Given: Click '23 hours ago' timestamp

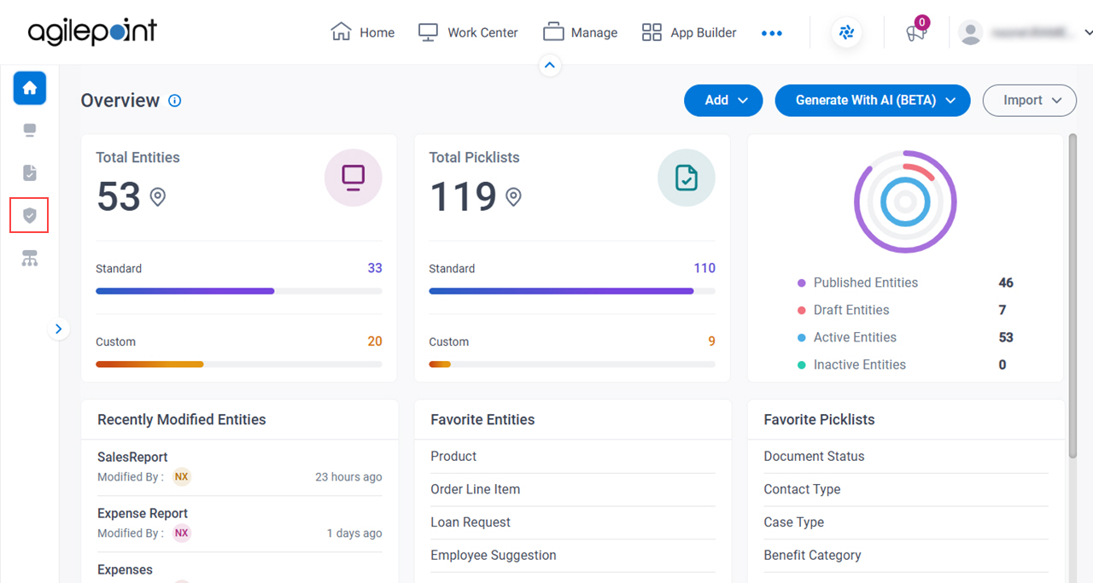Looking at the screenshot, I should tap(348, 477).
